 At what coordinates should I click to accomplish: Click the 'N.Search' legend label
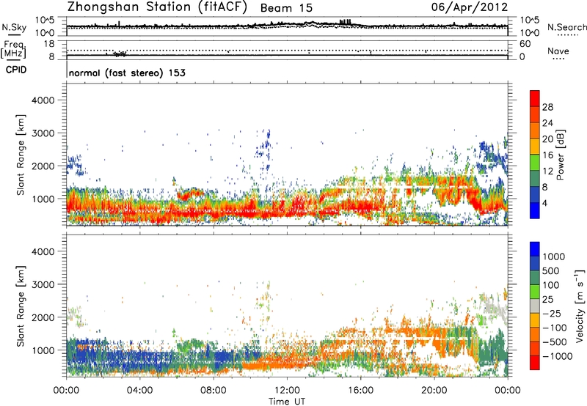point(566,27)
